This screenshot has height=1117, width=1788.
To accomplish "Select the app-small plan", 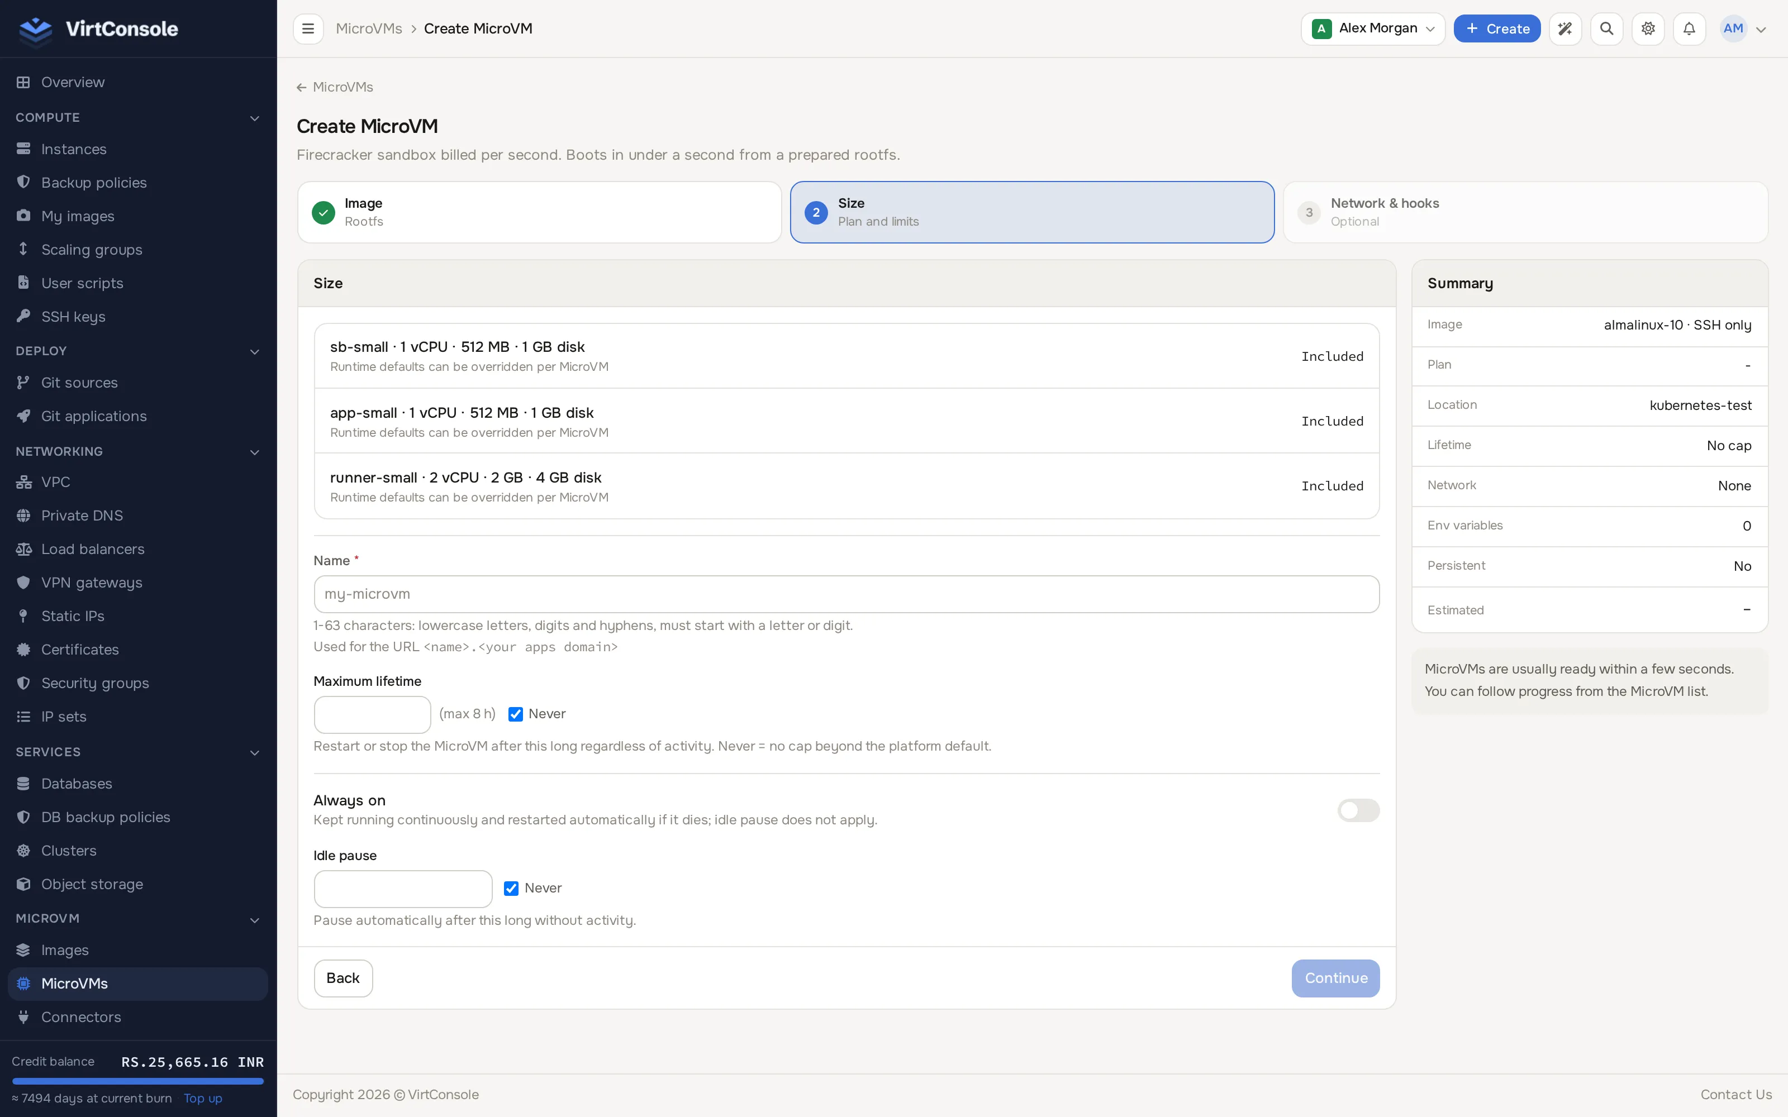I will (x=847, y=421).
